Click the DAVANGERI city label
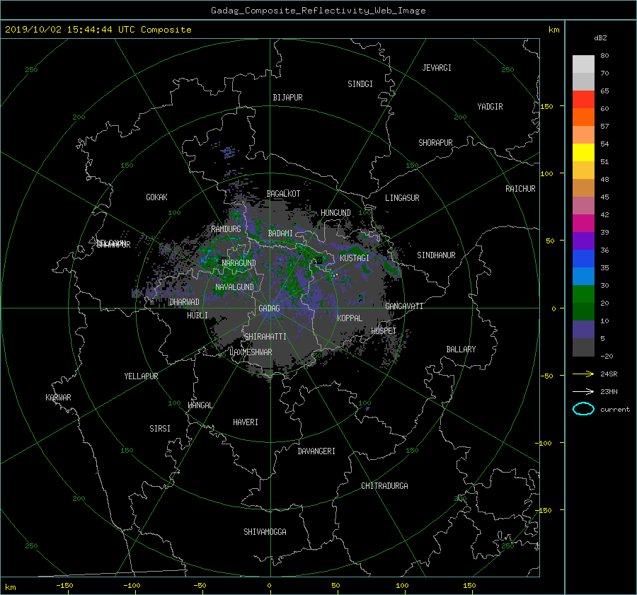The image size is (637, 595). coord(316,451)
